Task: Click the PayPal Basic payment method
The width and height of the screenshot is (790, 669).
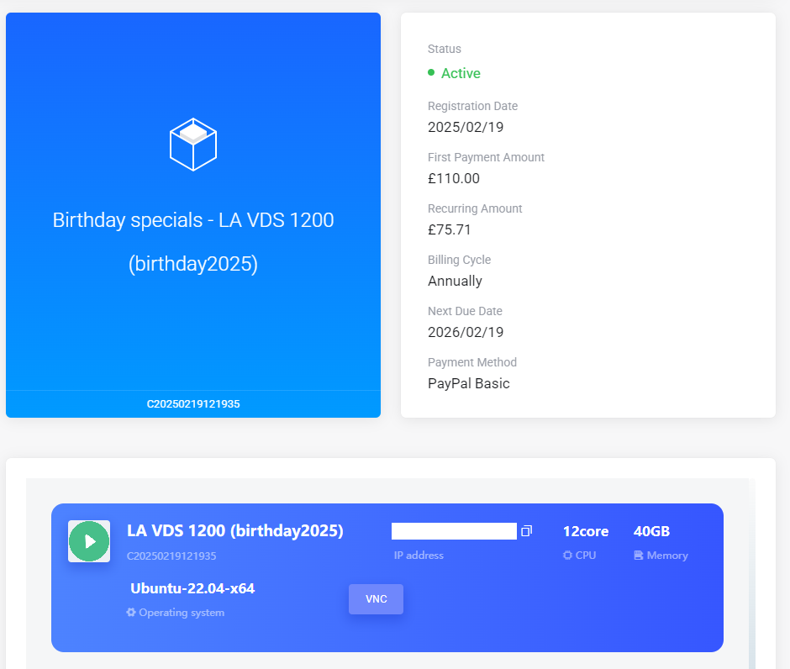Action: pos(468,383)
